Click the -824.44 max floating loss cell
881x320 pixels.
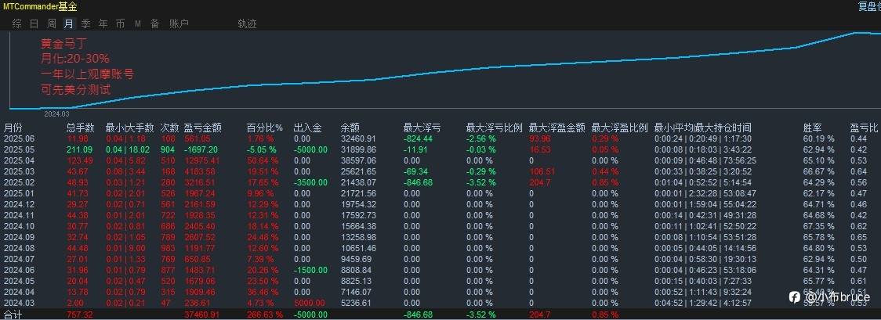click(418, 139)
